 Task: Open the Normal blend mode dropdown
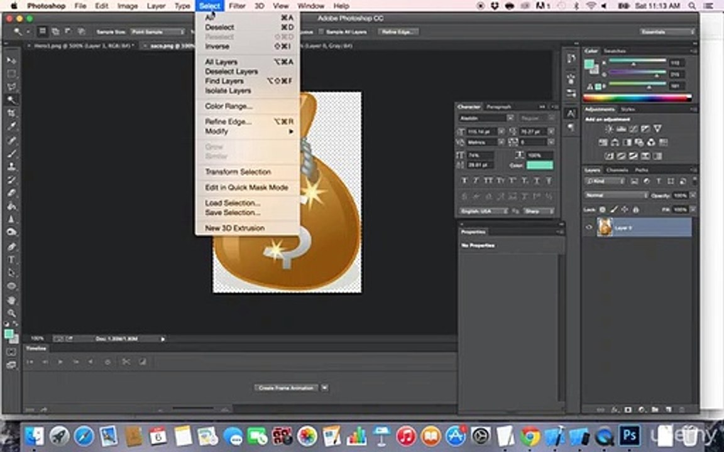click(x=616, y=196)
